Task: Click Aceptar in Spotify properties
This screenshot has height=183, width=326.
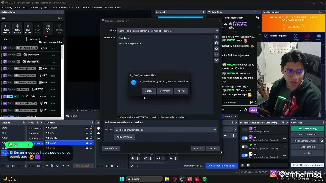Action: (198, 148)
